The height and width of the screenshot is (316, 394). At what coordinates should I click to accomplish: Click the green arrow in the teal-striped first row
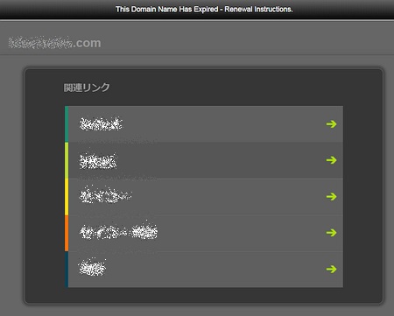(331, 124)
